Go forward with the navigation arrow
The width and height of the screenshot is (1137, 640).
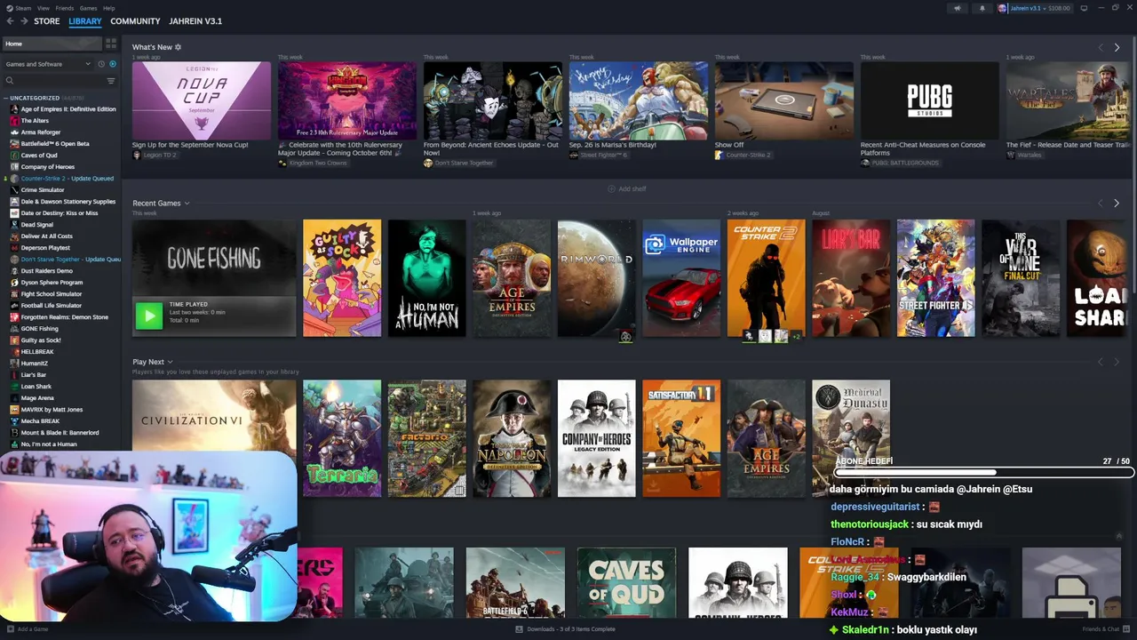24,20
